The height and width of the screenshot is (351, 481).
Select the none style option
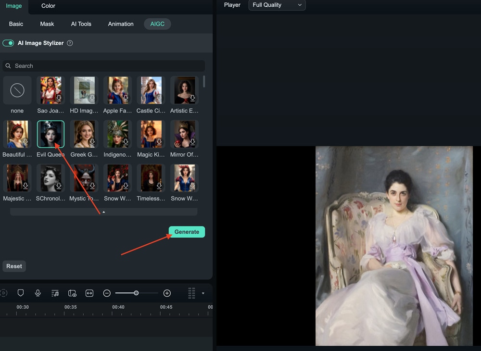point(17,90)
